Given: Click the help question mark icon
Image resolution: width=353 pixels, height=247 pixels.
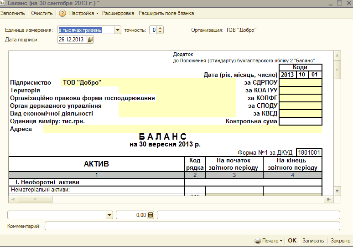Looking at the screenshot, I should tap(62, 13).
